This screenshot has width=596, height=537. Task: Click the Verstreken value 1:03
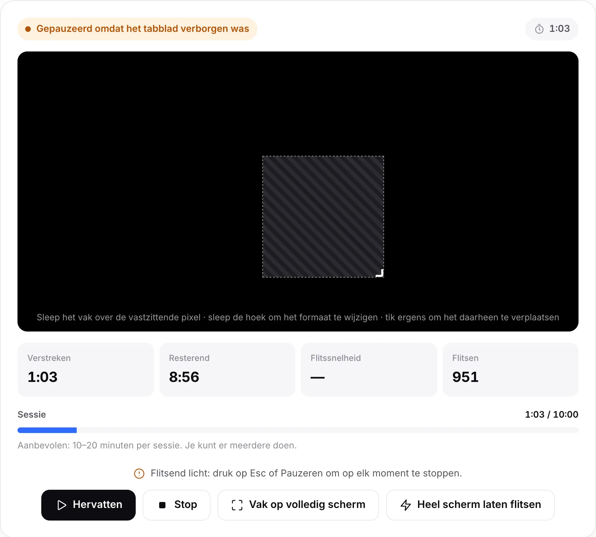point(42,377)
